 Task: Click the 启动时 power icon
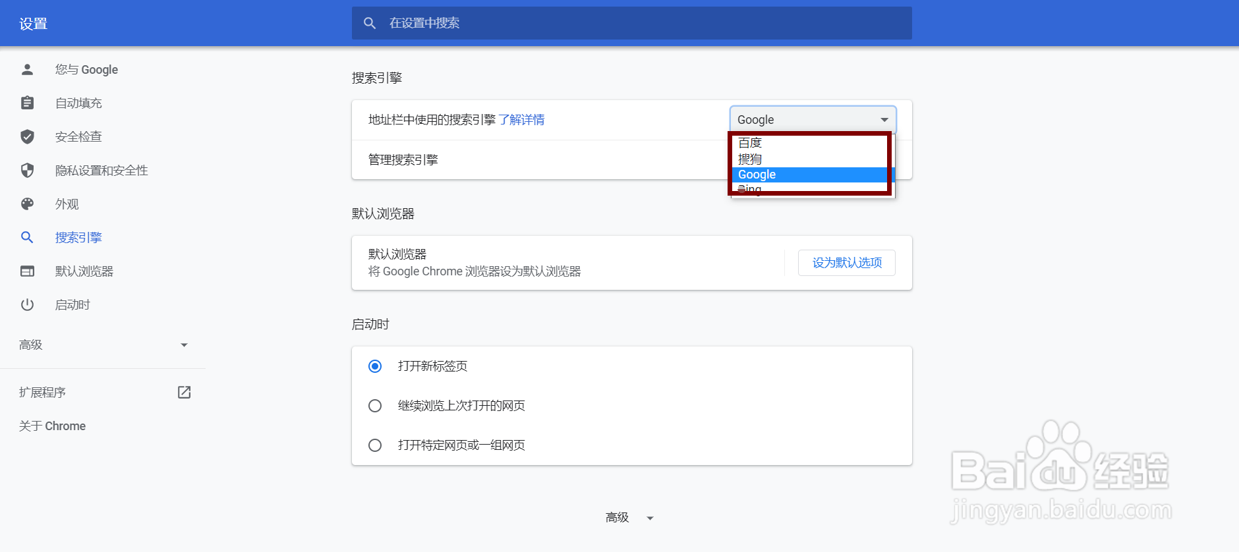click(27, 304)
